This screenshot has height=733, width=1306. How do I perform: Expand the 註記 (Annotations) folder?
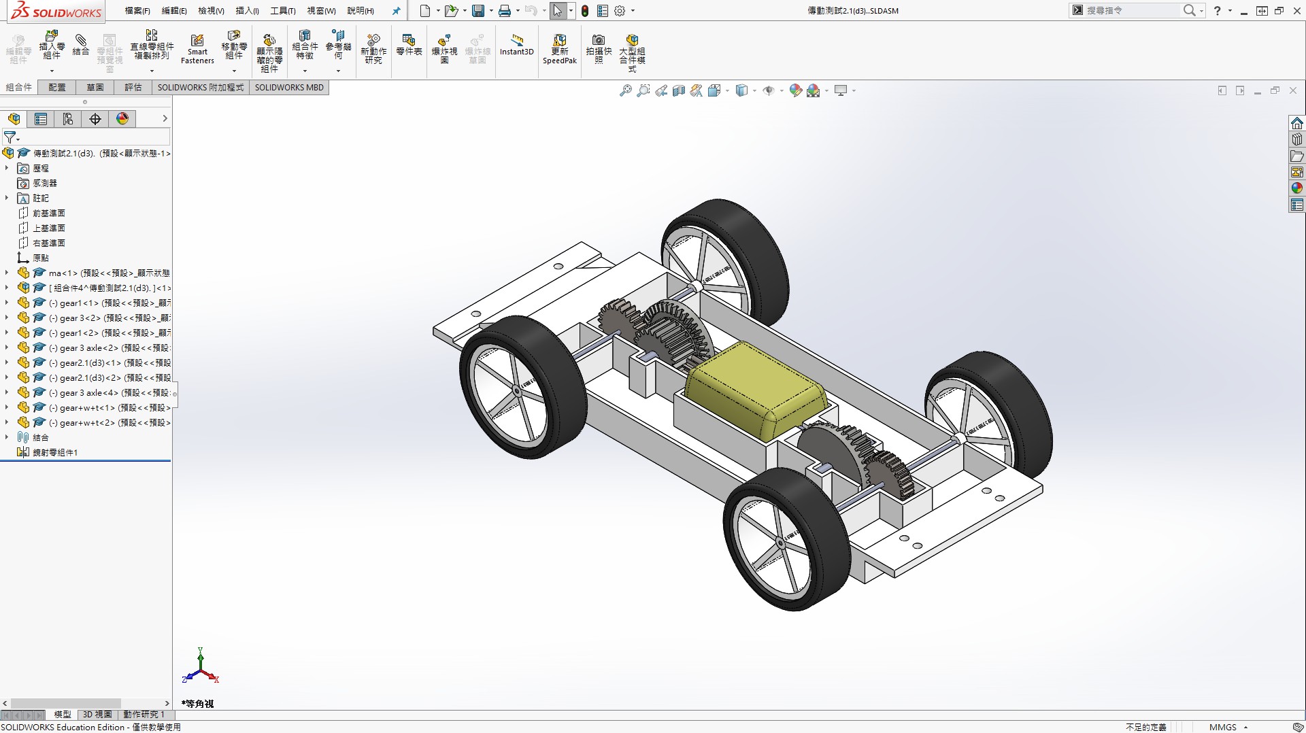pyautogui.click(x=7, y=198)
